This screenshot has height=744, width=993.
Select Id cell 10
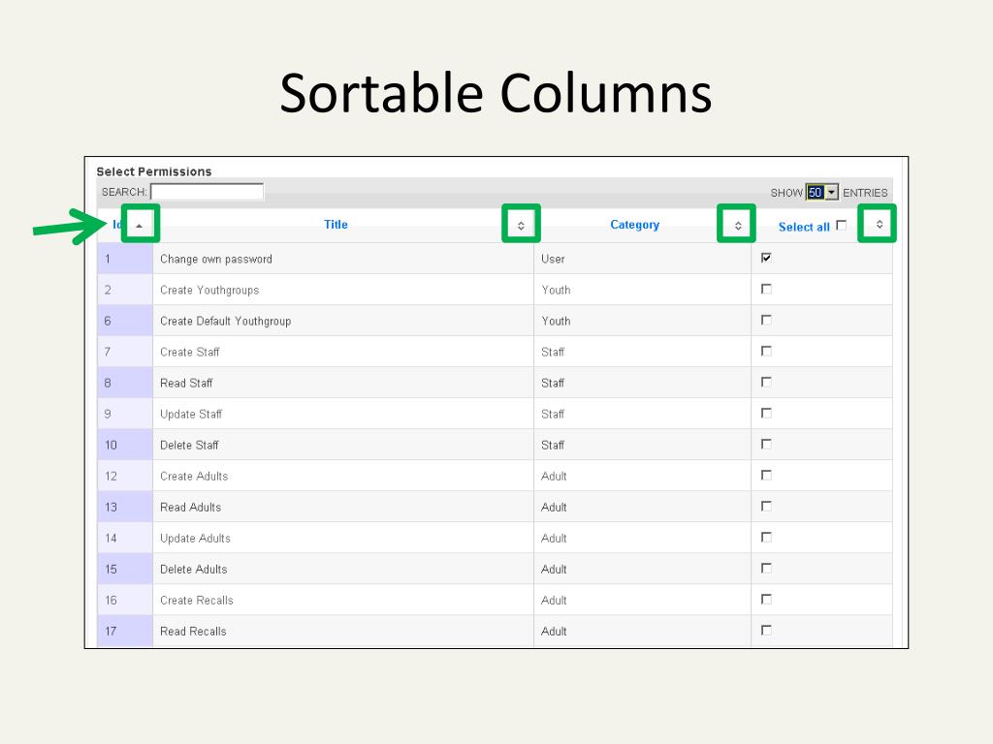pyautogui.click(x=125, y=445)
